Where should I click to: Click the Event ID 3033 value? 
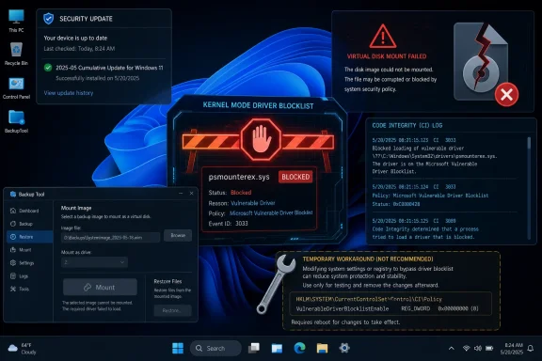pos(242,224)
